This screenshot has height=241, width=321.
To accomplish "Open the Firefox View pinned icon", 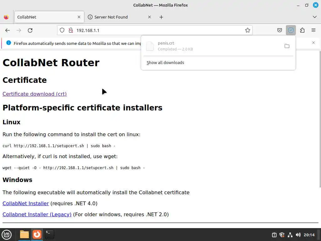I will point(6,17).
